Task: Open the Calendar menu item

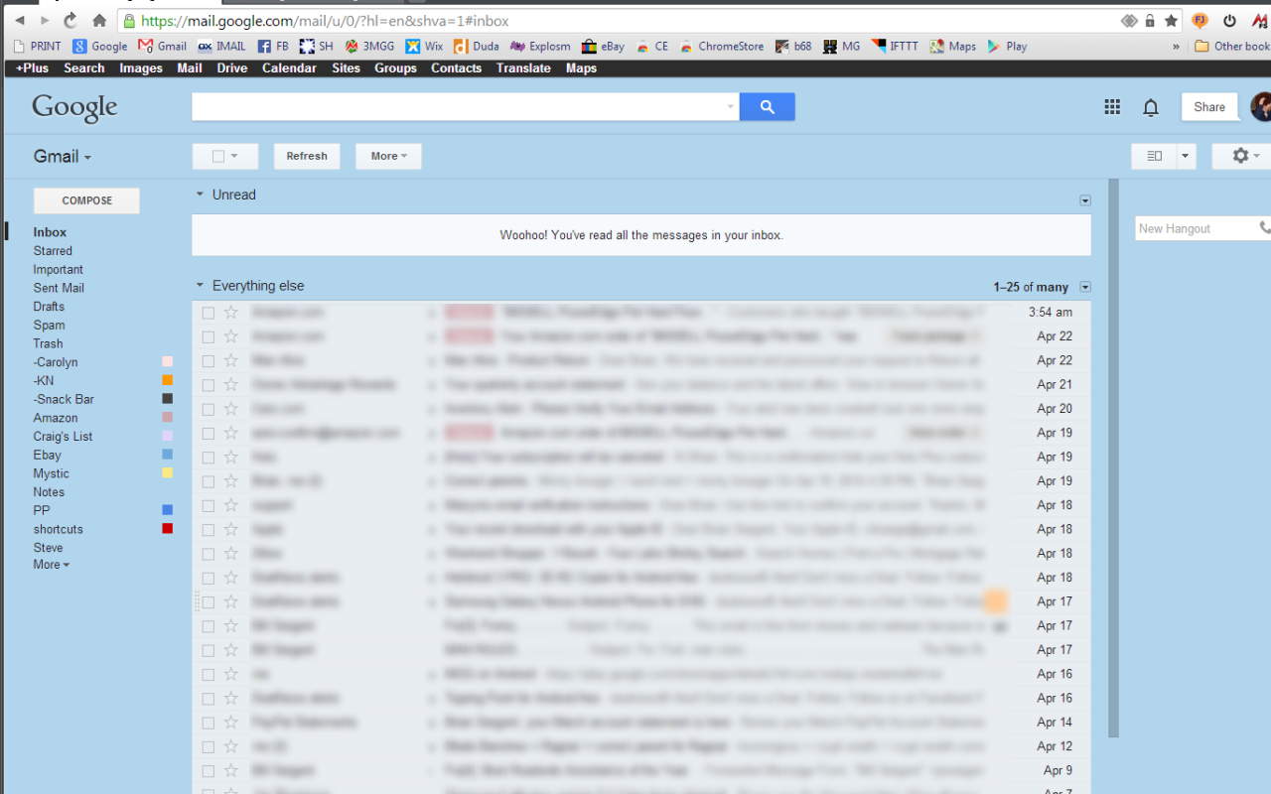Action: (289, 67)
